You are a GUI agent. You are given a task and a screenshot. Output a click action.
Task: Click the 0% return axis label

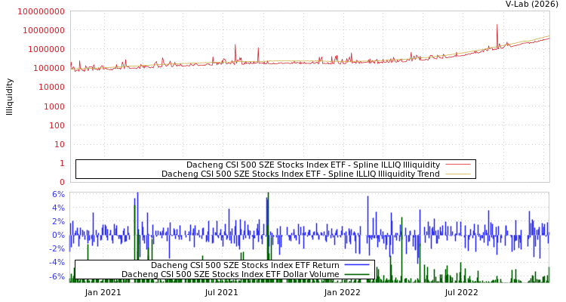point(57,235)
